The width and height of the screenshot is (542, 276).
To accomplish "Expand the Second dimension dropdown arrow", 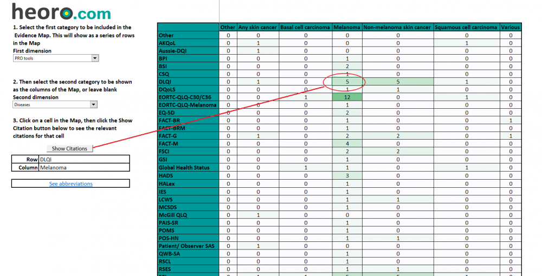I will click(x=93, y=104).
